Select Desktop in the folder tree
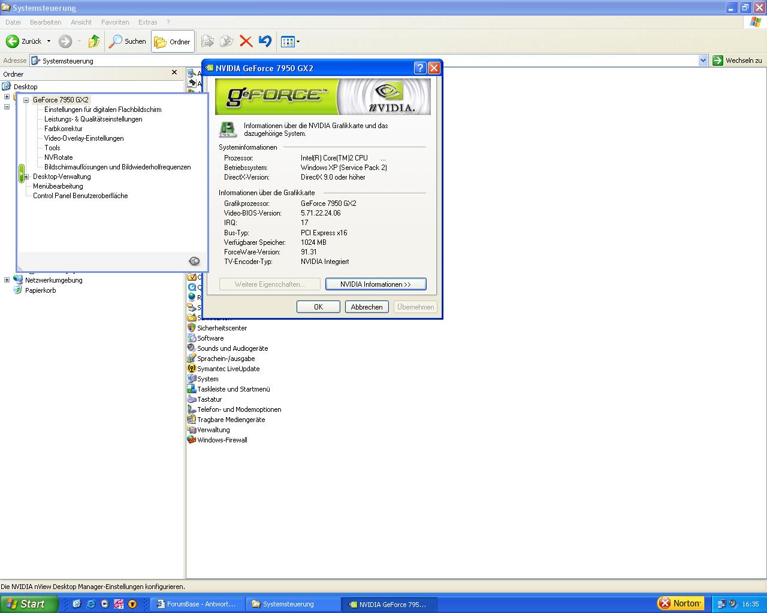Viewport: 767px width, 613px height. tap(25, 87)
